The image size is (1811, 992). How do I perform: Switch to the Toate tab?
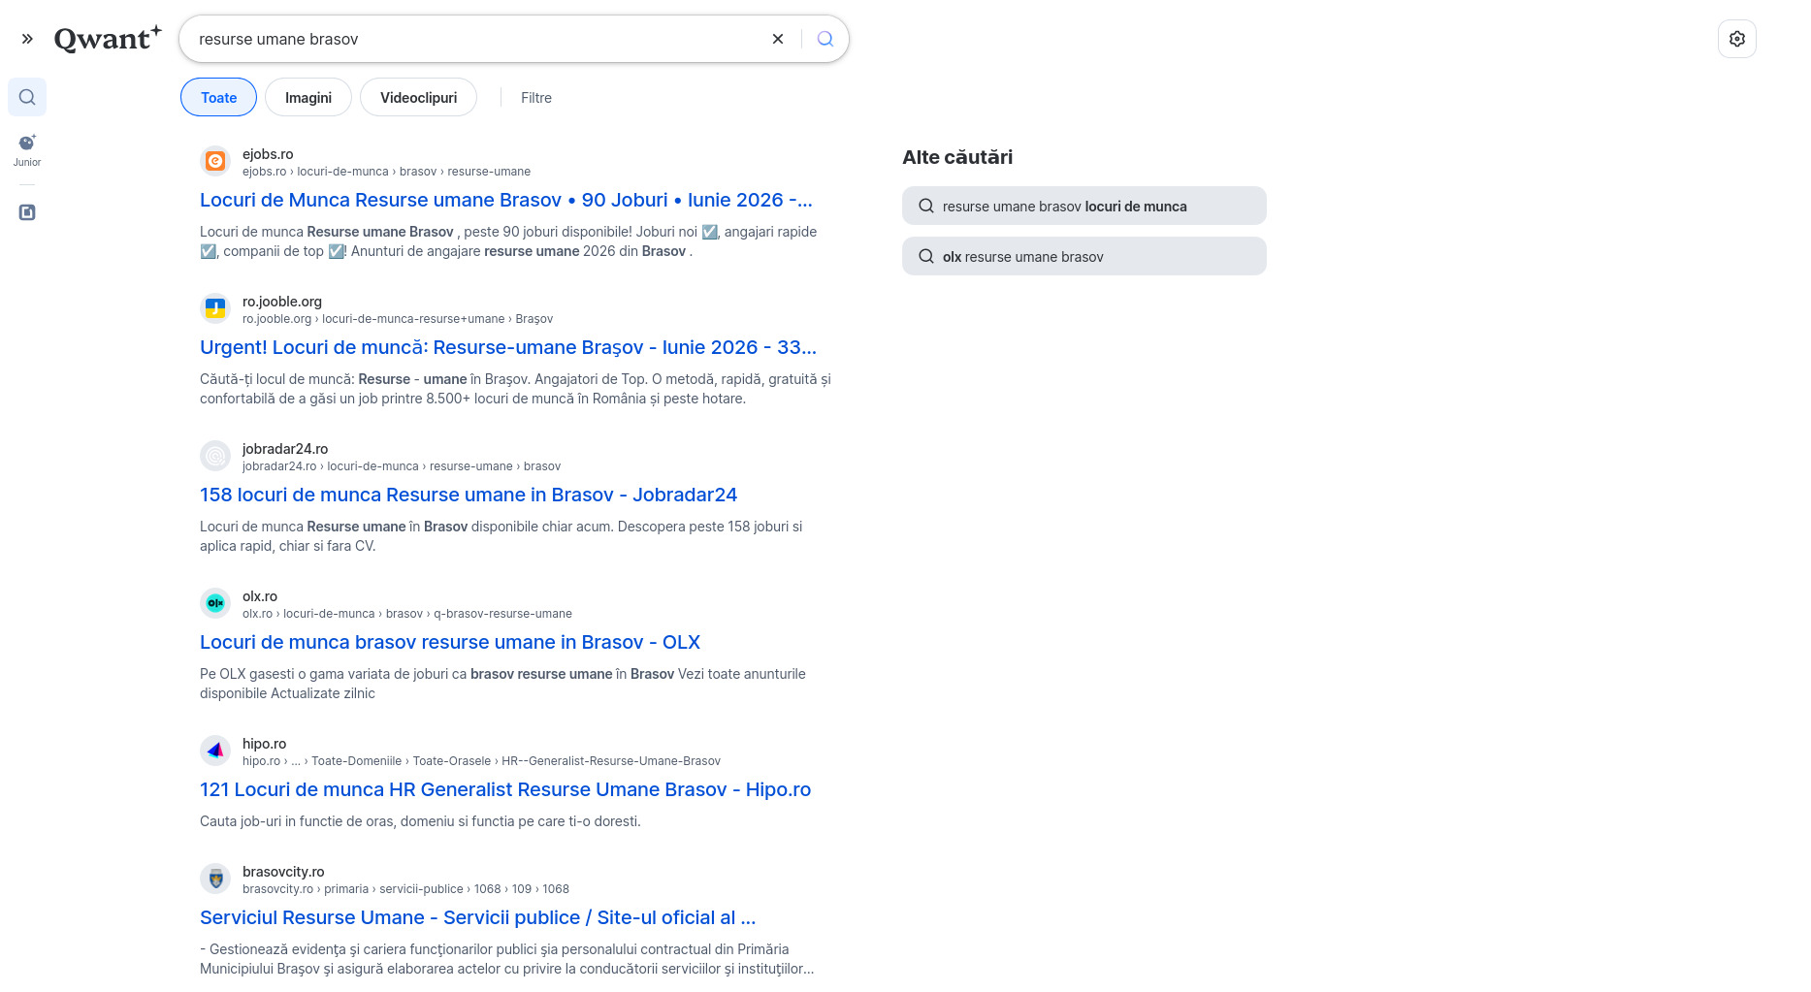218,97
